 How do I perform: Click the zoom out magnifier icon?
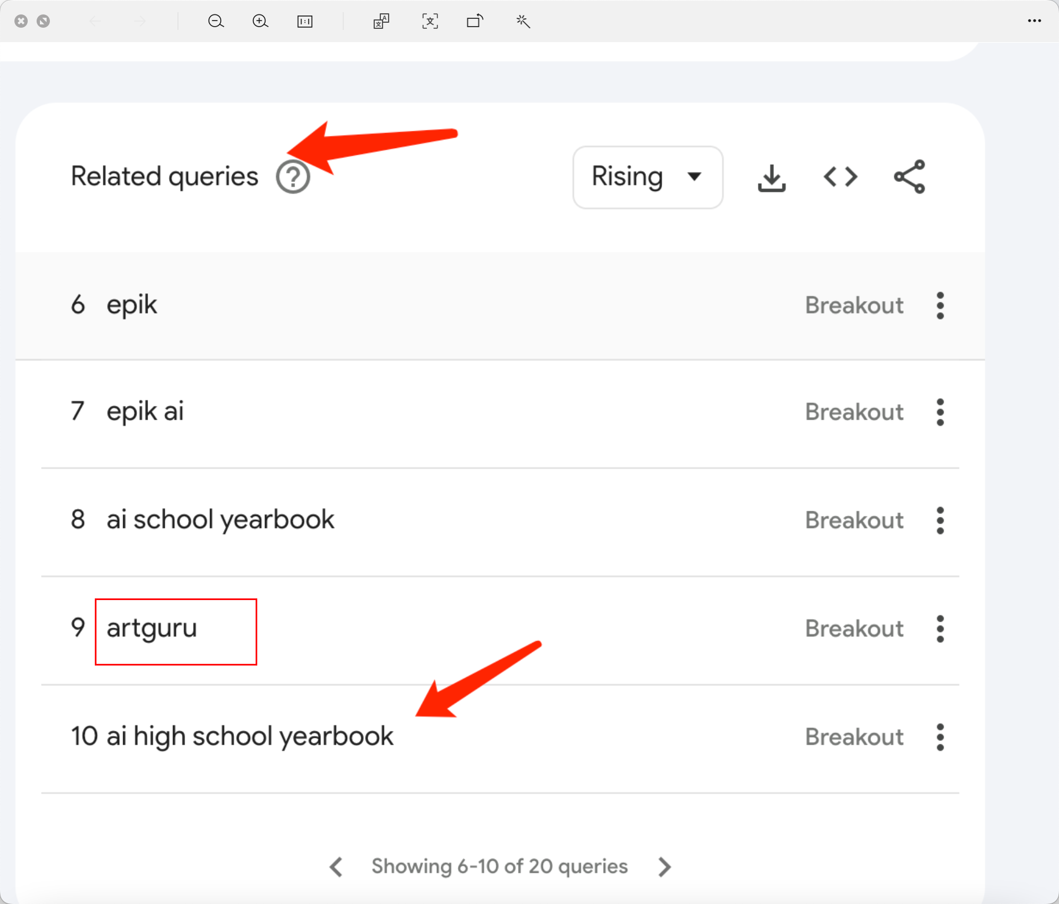[216, 22]
